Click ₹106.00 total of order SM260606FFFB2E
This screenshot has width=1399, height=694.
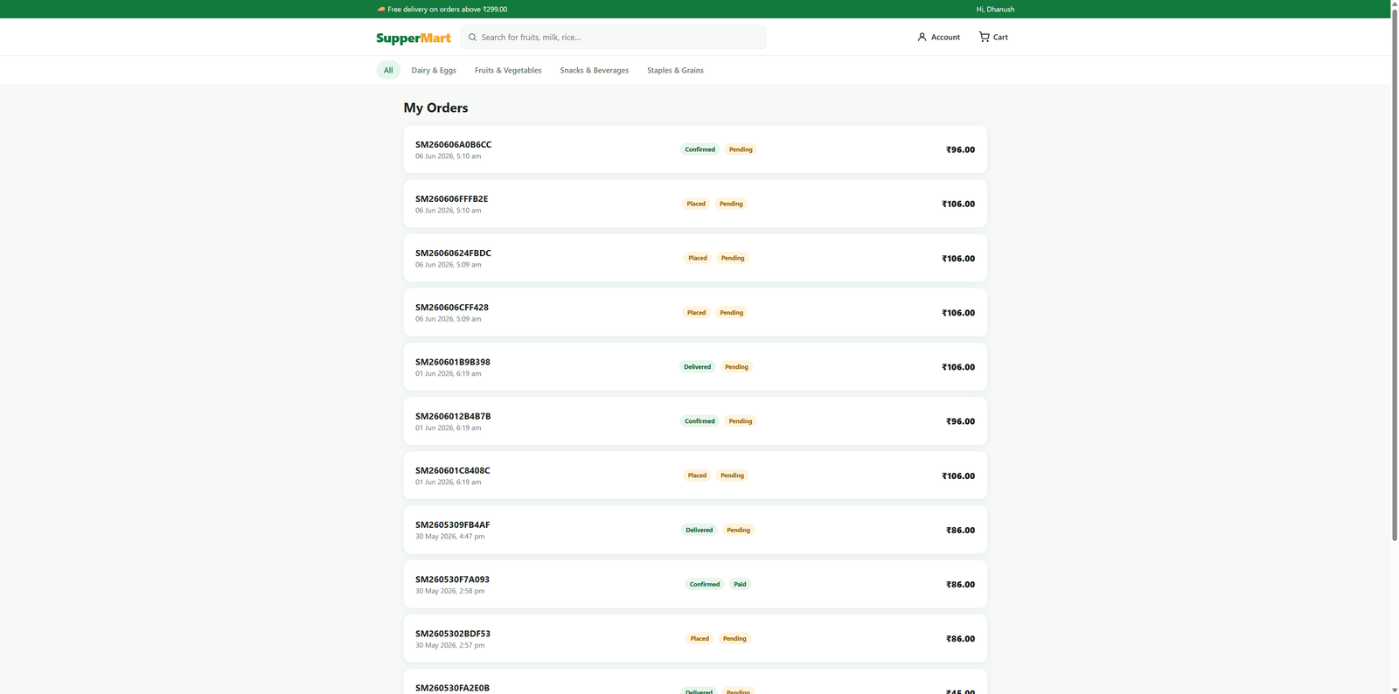coord(958,204)
